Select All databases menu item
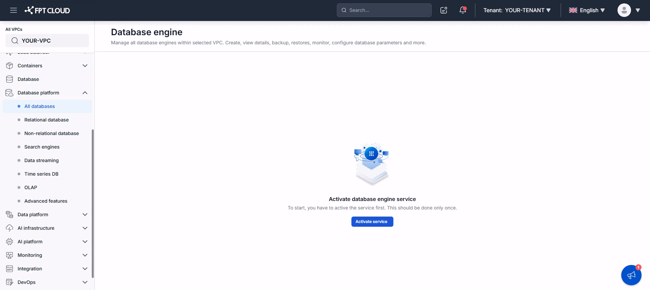 [x=47, y=106]
